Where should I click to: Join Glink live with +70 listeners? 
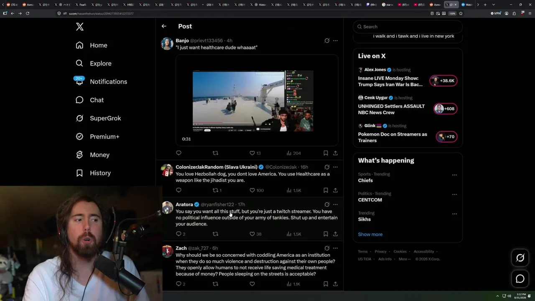[x=446, y=137]
